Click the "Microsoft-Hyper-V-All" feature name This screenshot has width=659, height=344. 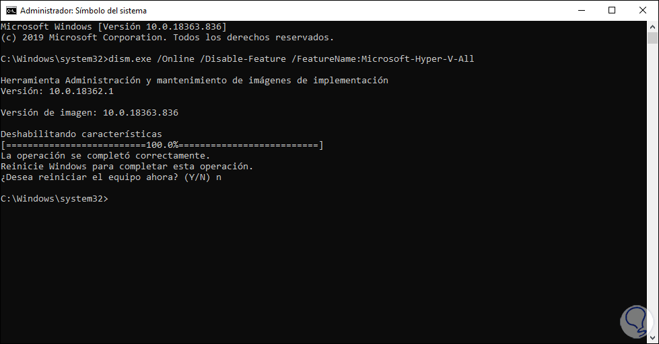tap(417, 59)
